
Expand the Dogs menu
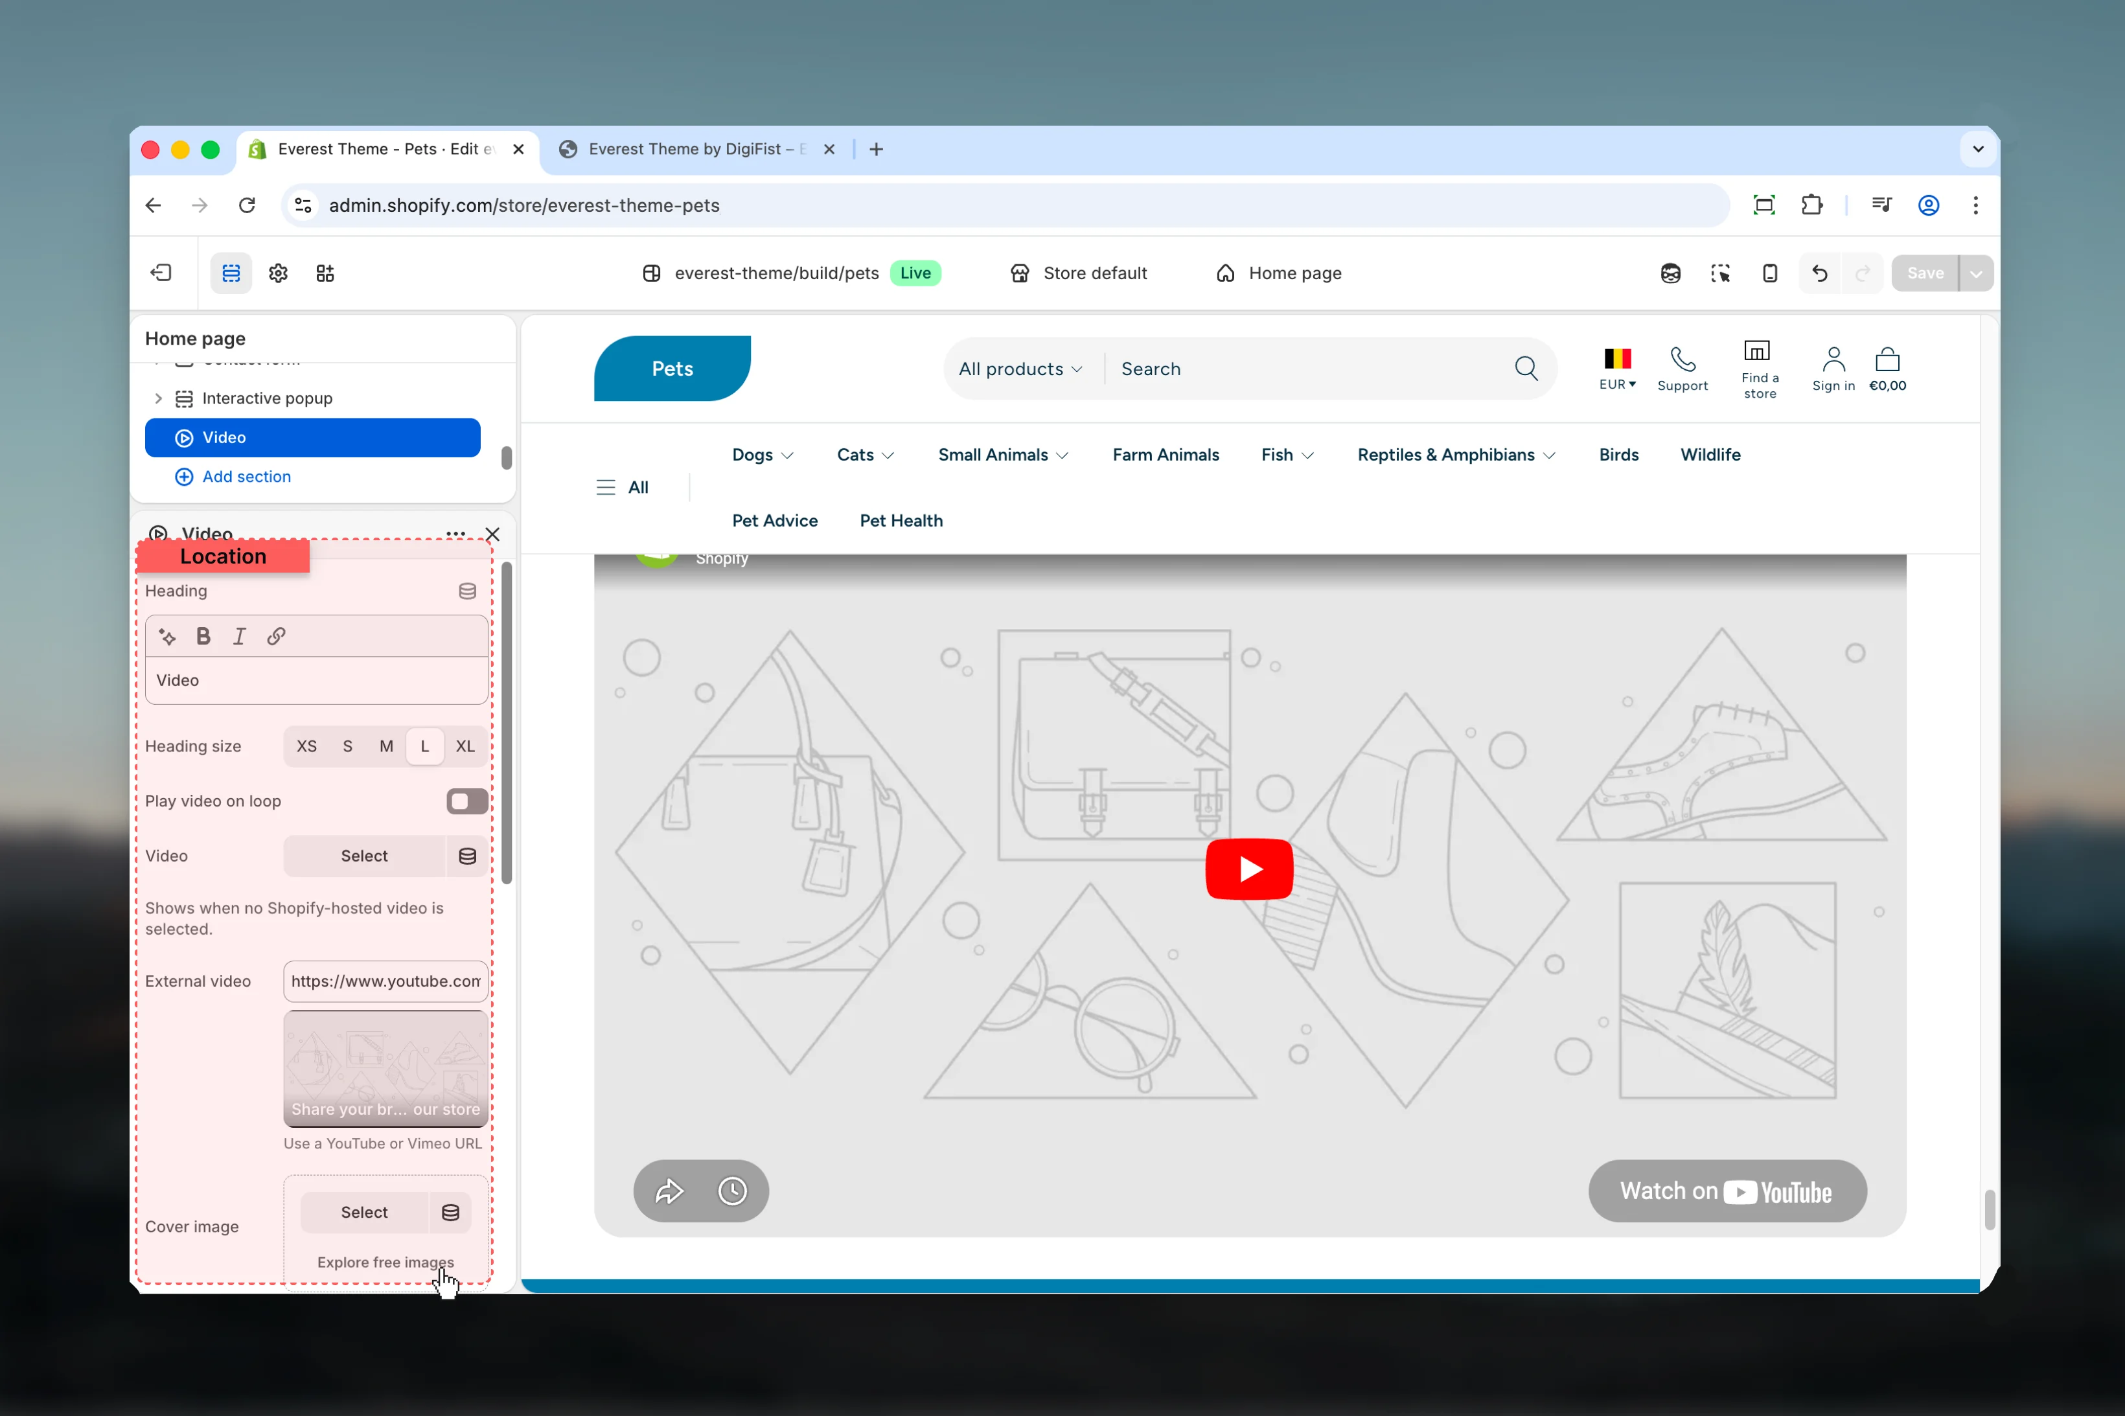tap(763, 454)
